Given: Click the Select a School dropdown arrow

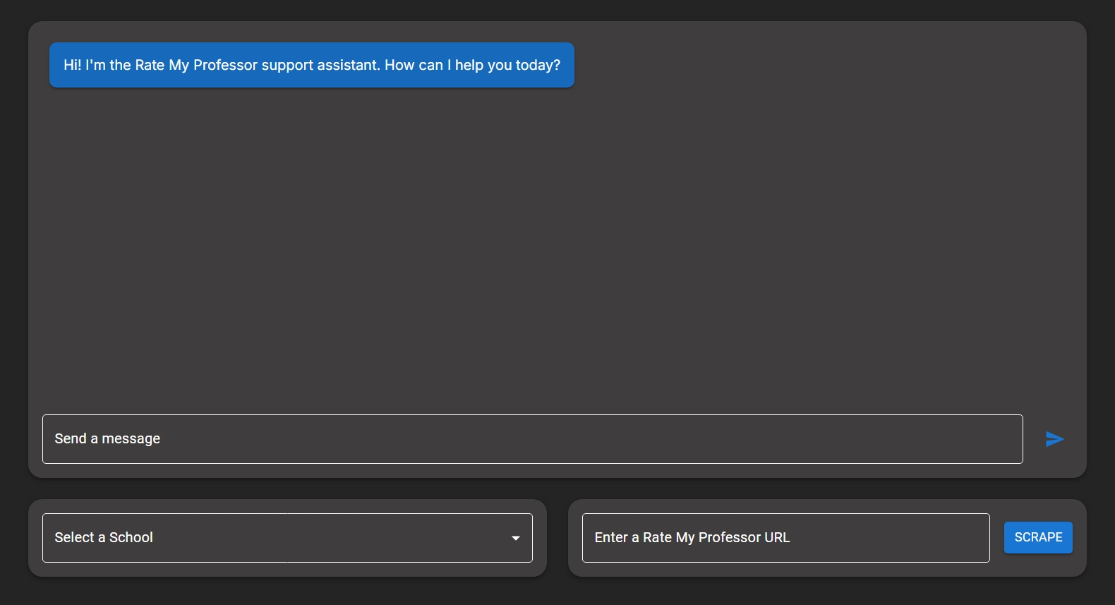Looking at the screenshot, I should point(516,538).
